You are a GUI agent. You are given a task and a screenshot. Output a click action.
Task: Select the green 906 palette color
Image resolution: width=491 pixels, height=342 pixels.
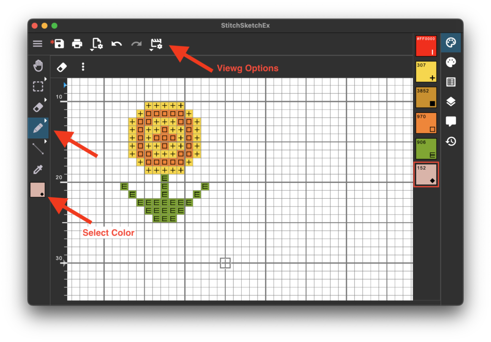click(426, 148)
